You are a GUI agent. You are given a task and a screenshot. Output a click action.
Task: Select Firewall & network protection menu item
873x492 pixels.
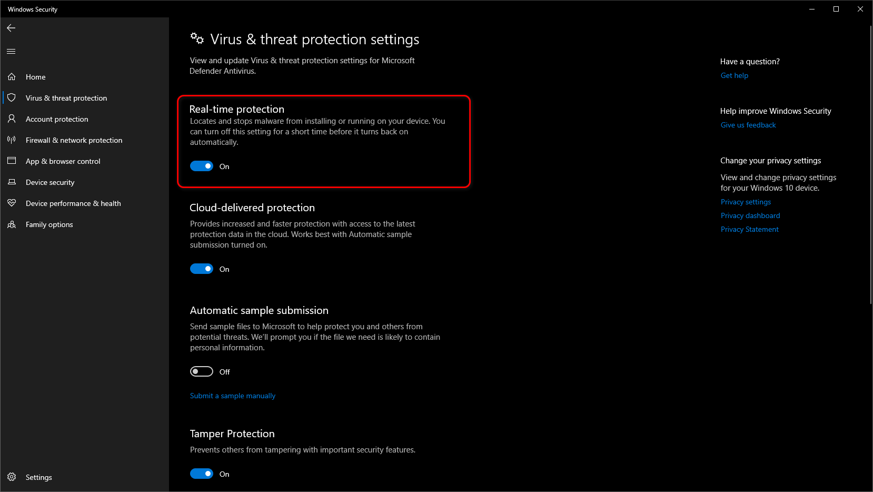[74, 140]
